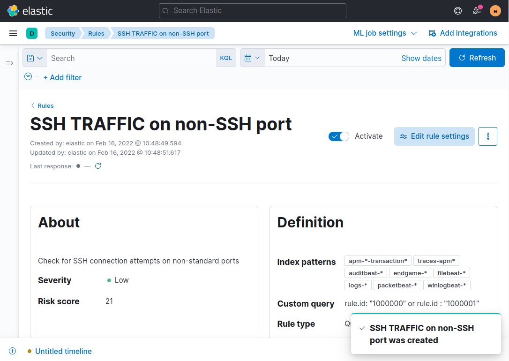Screen dimensions: 509x361
Task: Click the Add integrations icon
Action: [x=433, y=33]
